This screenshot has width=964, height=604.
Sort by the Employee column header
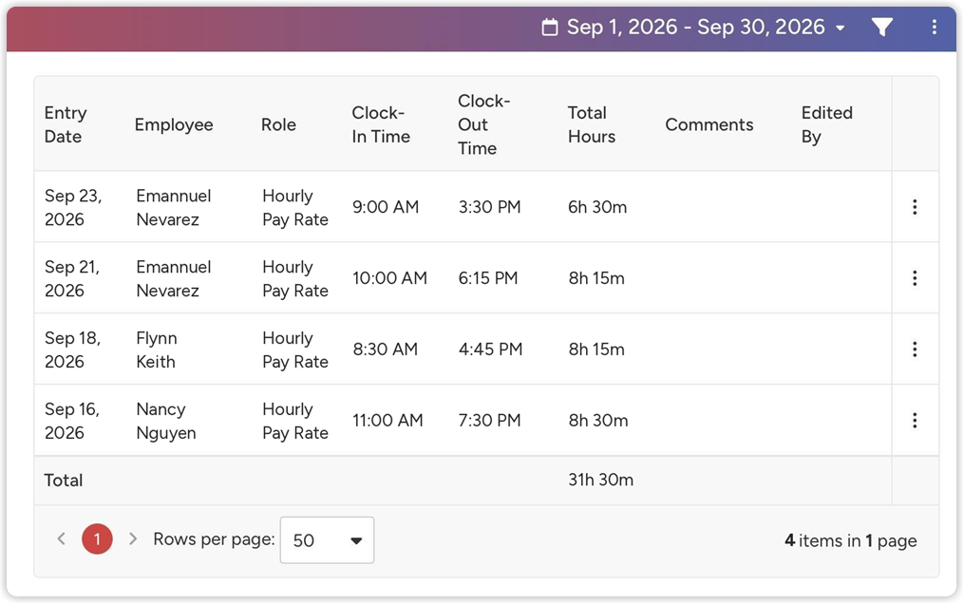[x=174, y=124]
